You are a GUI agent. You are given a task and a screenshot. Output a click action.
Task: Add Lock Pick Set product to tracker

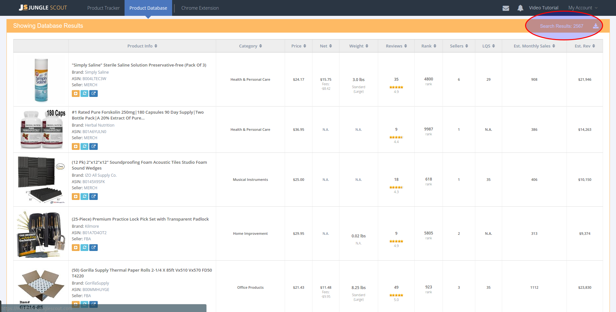[x=76, y=247]
